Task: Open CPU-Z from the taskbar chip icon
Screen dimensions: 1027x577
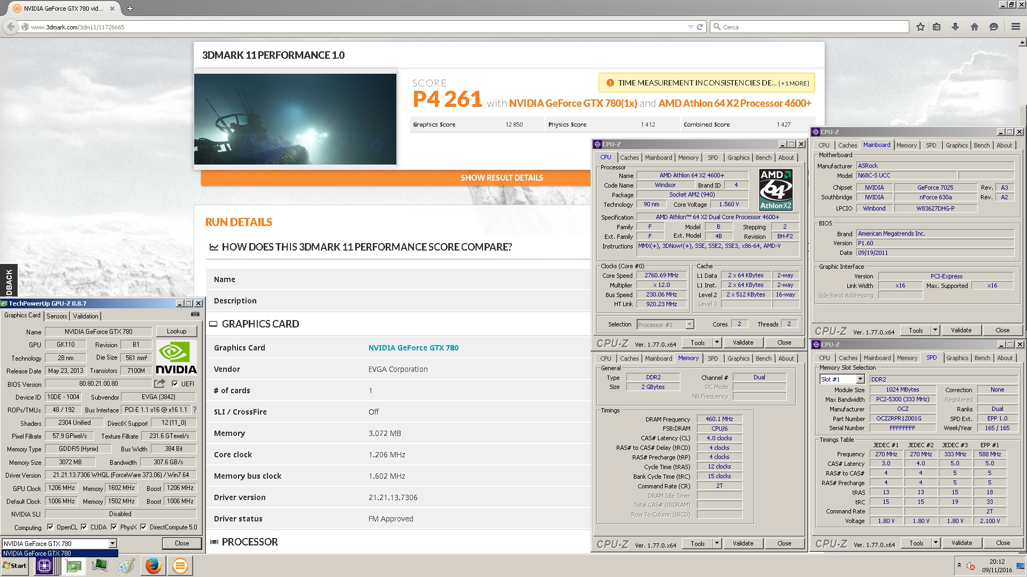Action: pyautogui.click(x=44, y=566)
